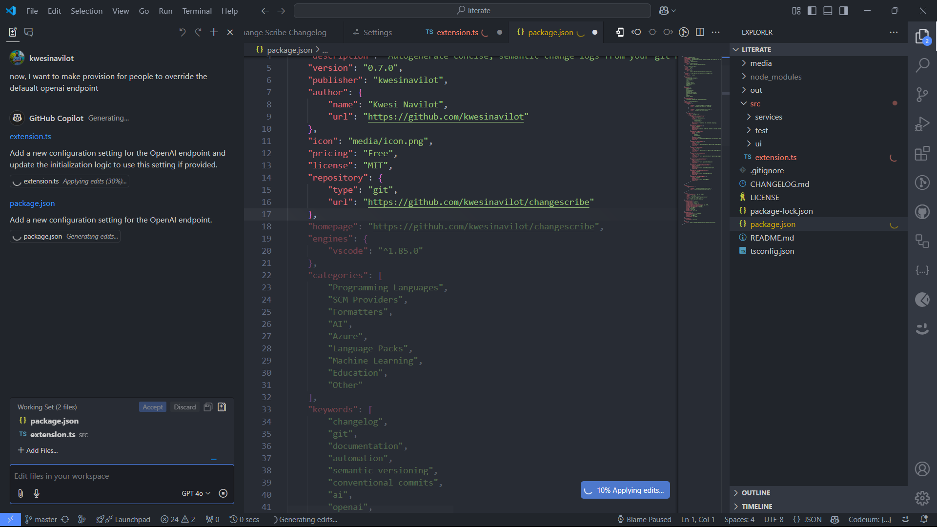This screenshot has height=527, width=937.
Task: Click Discard in the Working Set
Action: tap(184, 407)
